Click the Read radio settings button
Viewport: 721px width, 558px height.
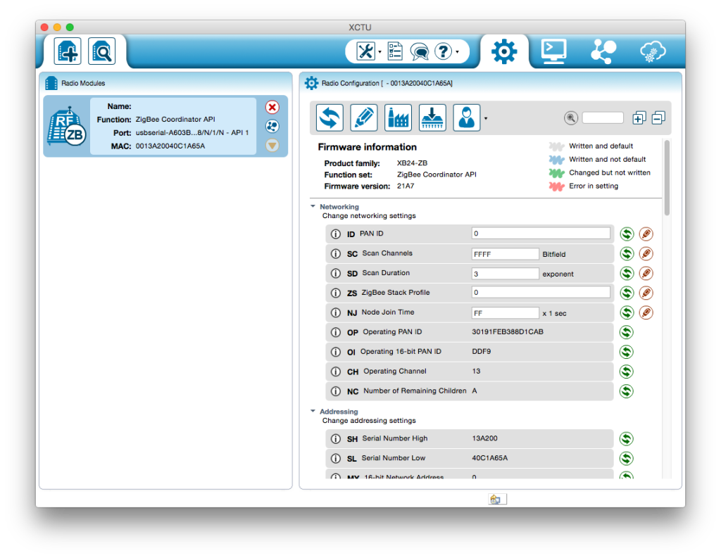330,118
